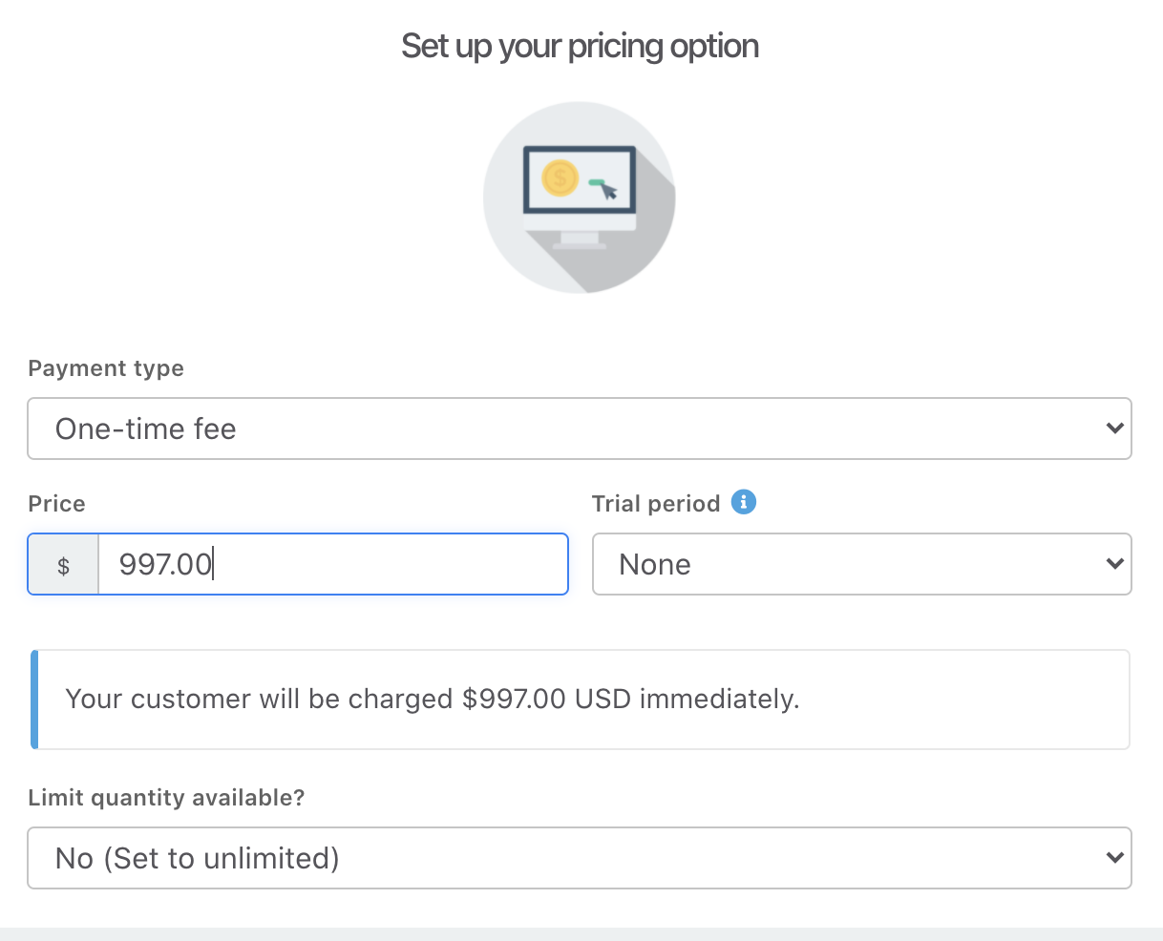1163x941 pixels.
Task: Click the "Payment type" label
Action: pos(106,368)
